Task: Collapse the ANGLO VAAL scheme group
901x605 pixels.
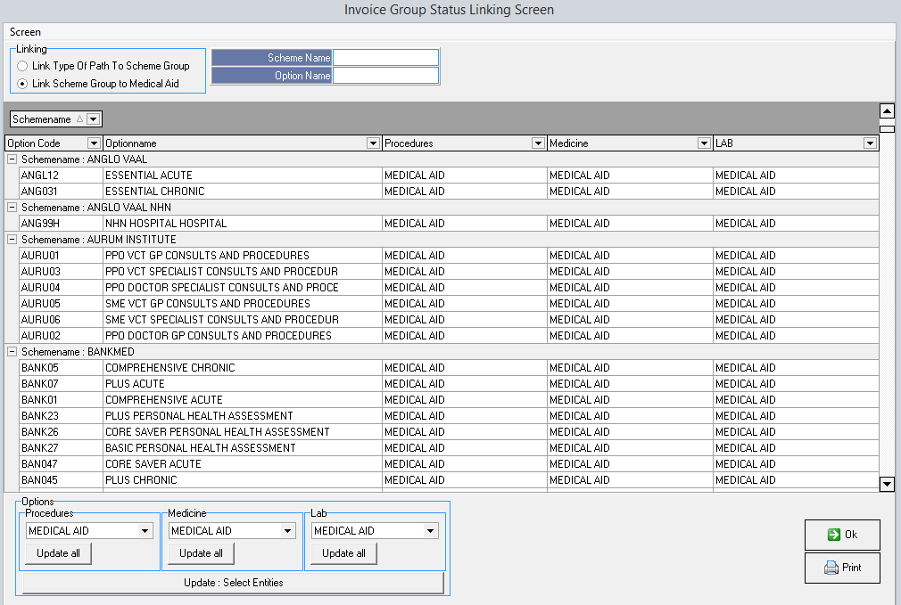Action: click(12, 159)
